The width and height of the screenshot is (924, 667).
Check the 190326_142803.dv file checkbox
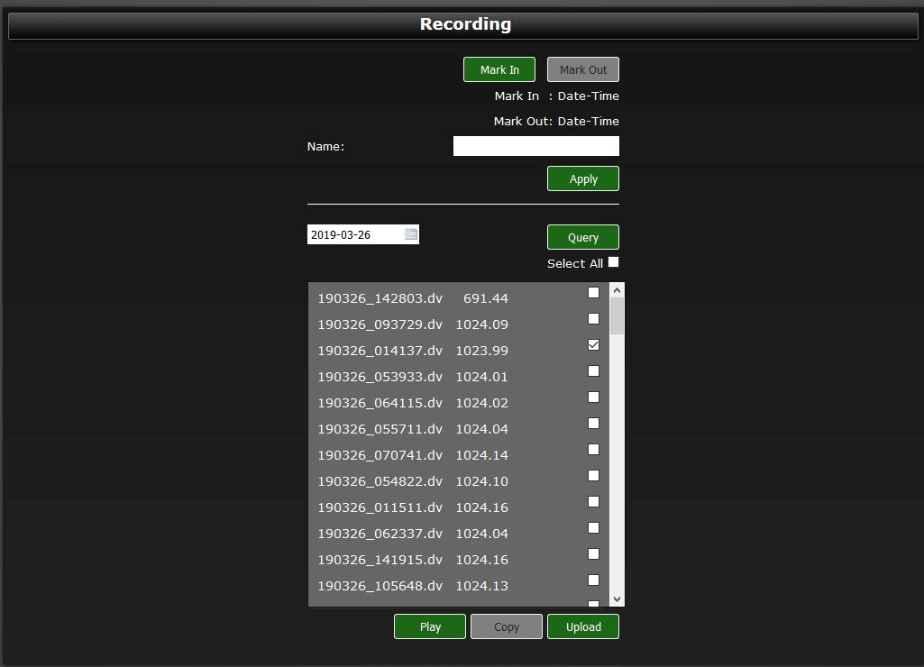(593, 292)
